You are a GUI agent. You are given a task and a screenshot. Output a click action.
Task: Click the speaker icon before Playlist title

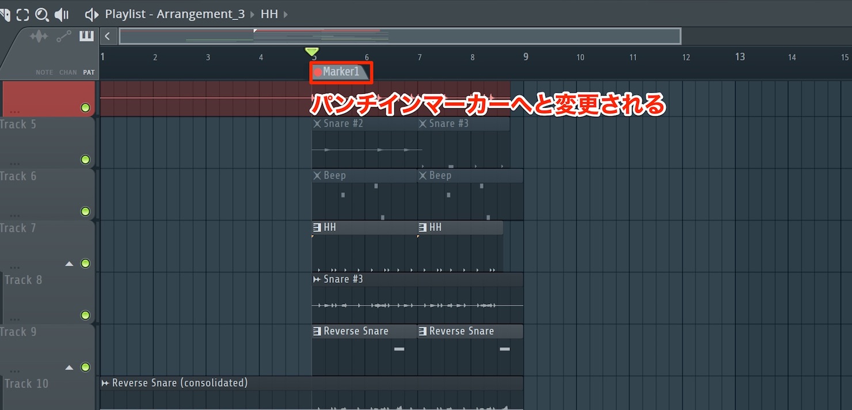tap(91, 14)
